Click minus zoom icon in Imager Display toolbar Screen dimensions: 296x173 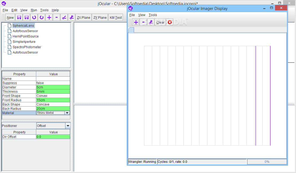[x=143, y=22]
